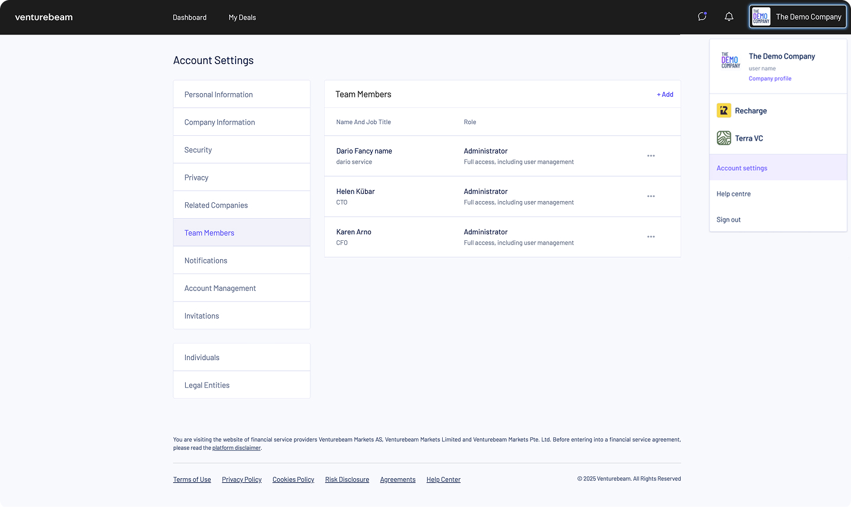This screenshot has height=509, width=851.
Task: Select Security in the settings sidebar
Action: [x=198, y=150]
